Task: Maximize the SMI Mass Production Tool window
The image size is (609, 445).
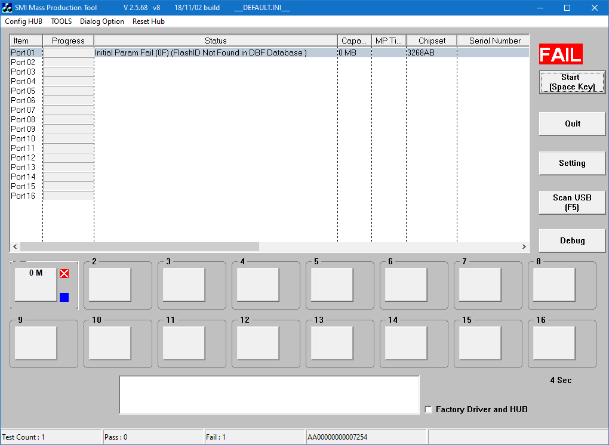Action: click(567, 8)
